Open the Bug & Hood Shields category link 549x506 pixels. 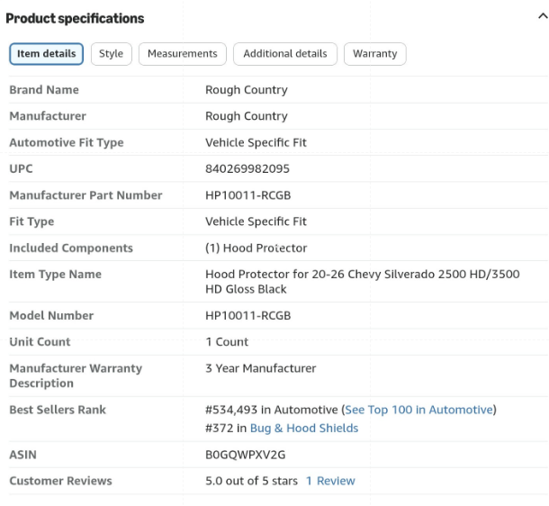[304, 429]
